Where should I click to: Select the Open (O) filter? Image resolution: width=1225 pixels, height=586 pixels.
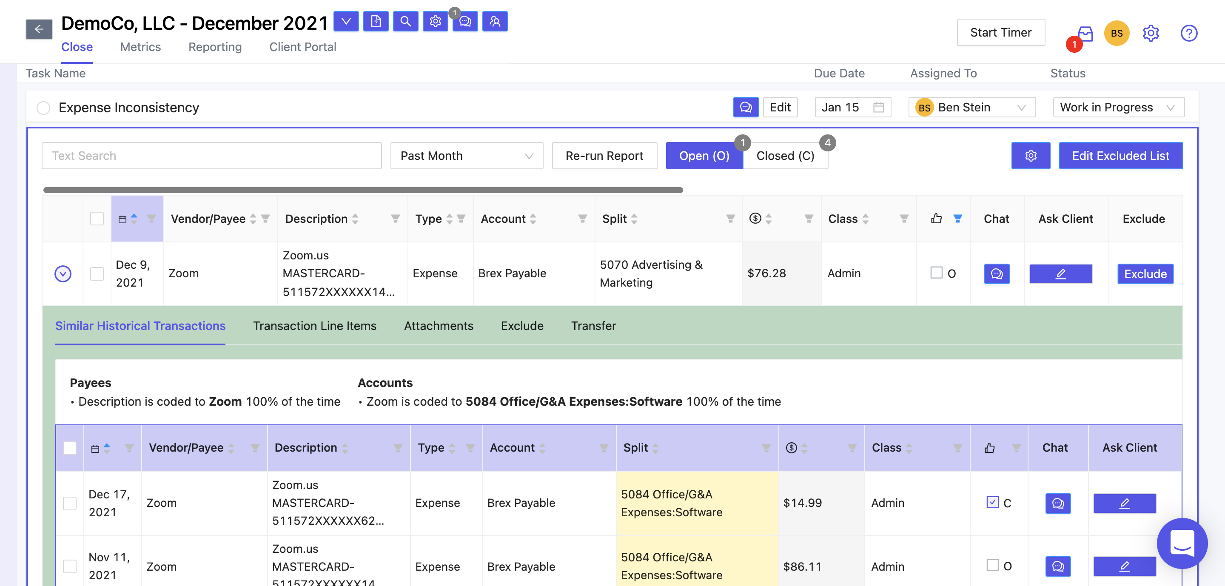coord(704,156)
